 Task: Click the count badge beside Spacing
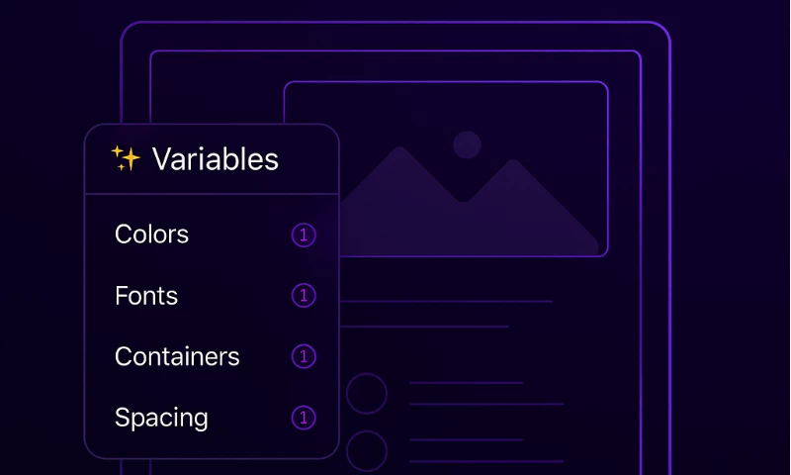click(x=304, y=418)
